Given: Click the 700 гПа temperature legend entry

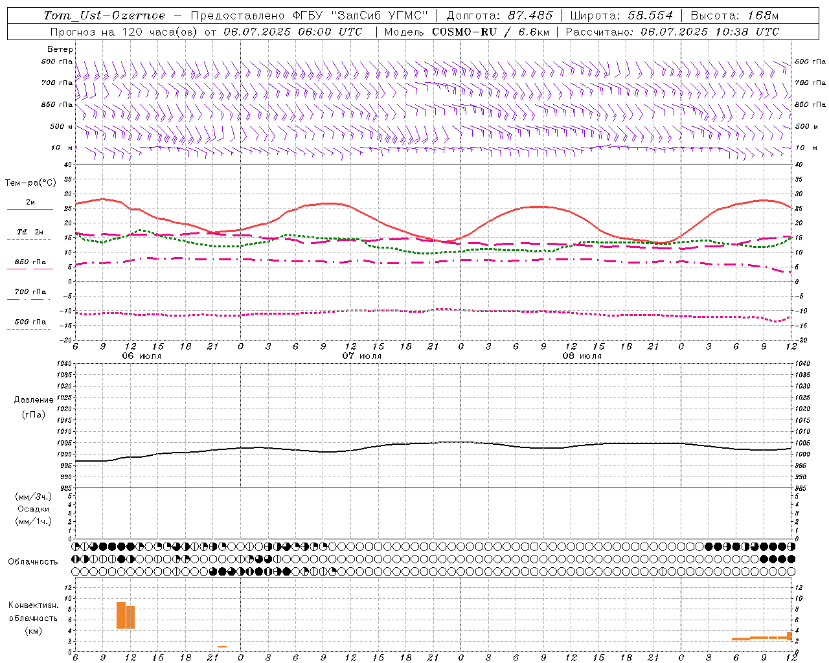Looking at the screenshot, I should click(x=30, y=294).
